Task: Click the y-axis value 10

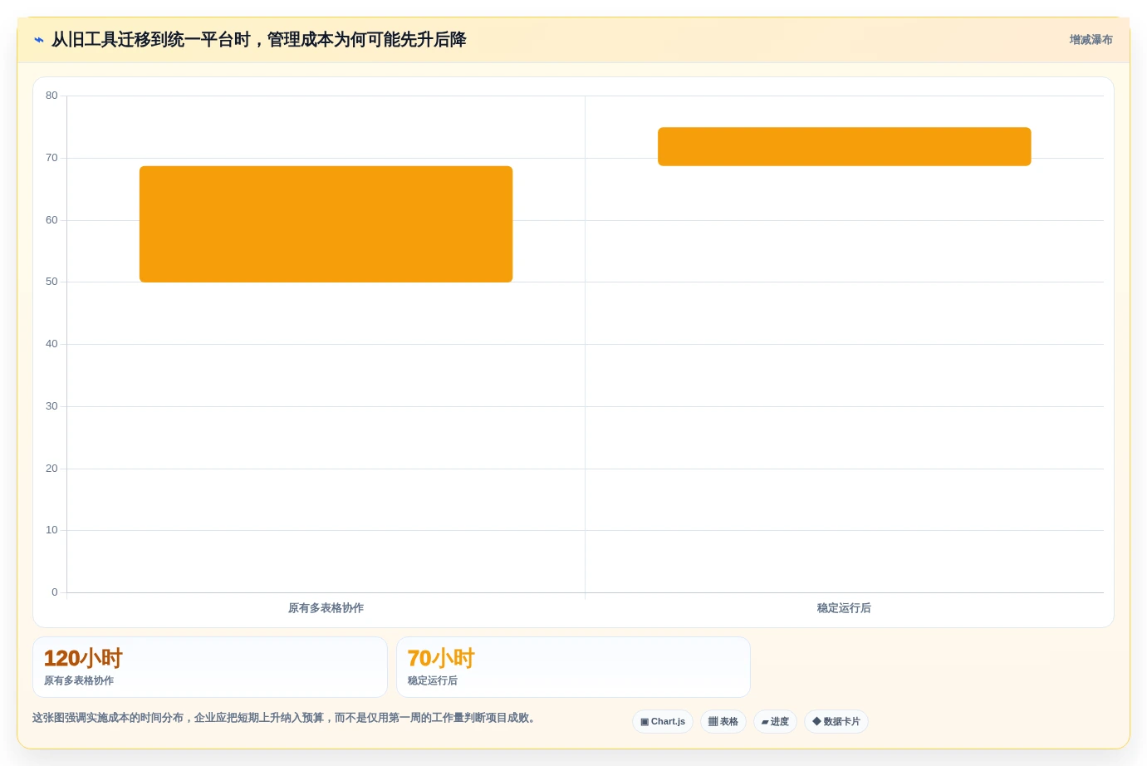Action: [51, 530]
